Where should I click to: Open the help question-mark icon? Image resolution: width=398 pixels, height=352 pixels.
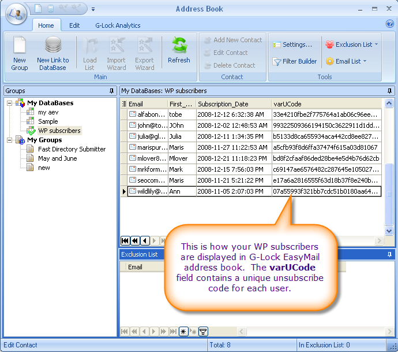pos(389,24)
